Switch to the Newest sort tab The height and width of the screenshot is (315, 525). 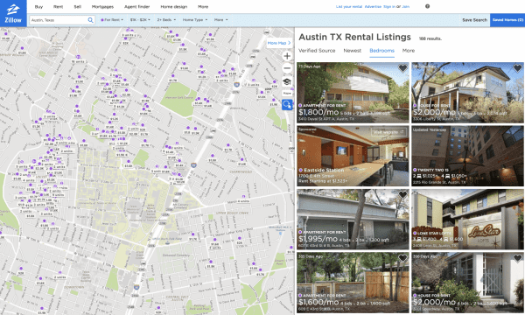pyautogui.click(x=353, y=51)
